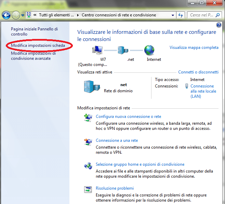Open 'Connessione a una rete' link
The width and height of the screenshot is (225, 204).
click(117, 140)
